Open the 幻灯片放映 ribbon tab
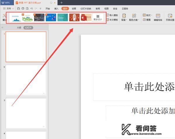 (86, 8)
